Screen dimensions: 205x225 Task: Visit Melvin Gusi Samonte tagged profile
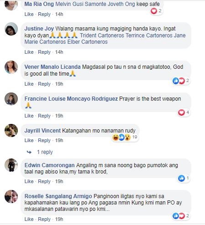pos(81,4)
